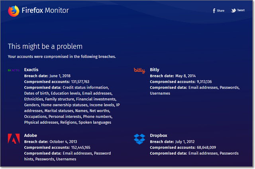The height and width of the screenshot is (169, 255).
Task: Click the Dropbox logo icon
Action: (x=139, y=138)
